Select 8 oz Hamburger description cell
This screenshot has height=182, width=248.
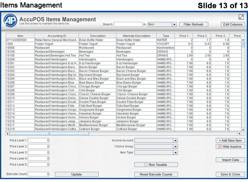(97, 63)
